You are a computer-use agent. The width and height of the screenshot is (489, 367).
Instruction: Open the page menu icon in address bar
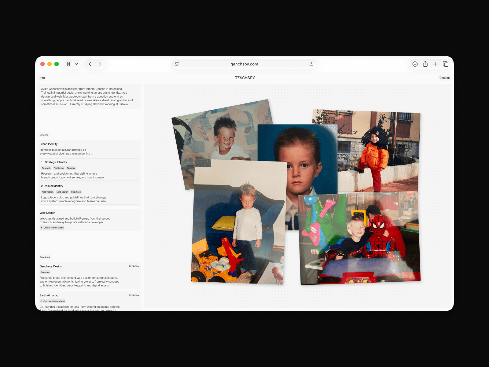coord(177,64)
